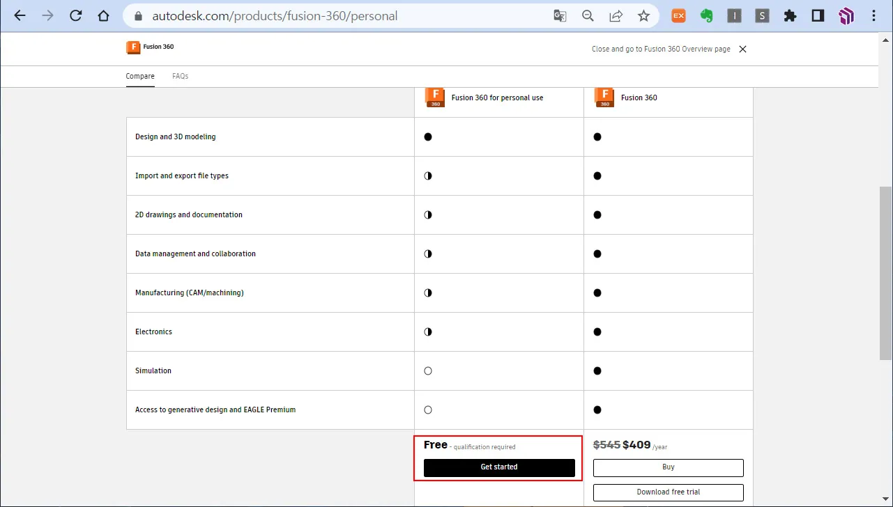Open Chrome's three-dot menu

[x=874, y=15]
